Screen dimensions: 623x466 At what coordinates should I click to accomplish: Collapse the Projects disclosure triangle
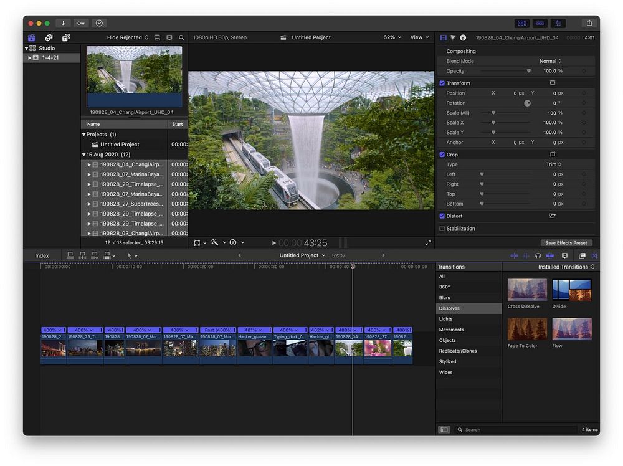[x=84, y=135]
